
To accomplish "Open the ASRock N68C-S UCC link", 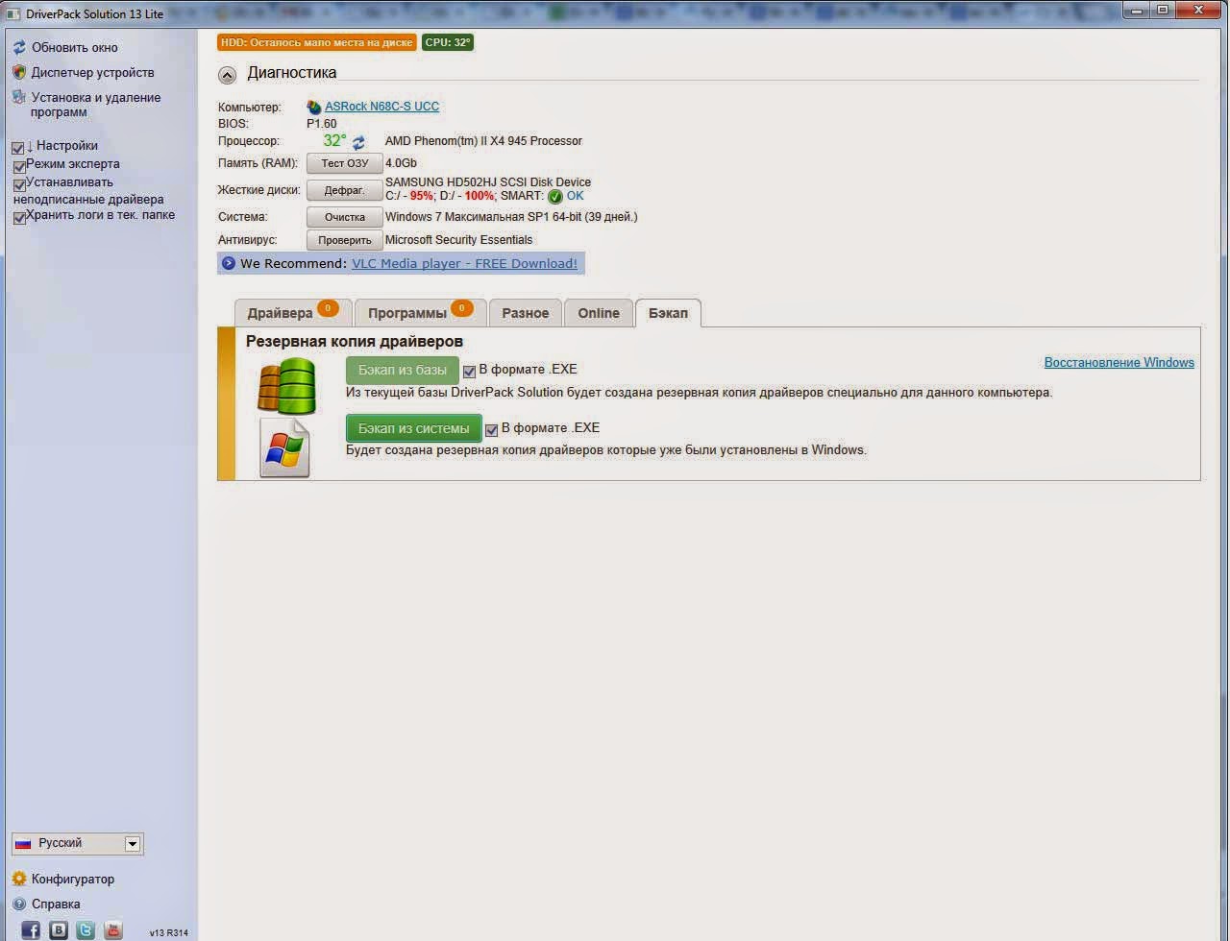I will [x=381, y=107].
